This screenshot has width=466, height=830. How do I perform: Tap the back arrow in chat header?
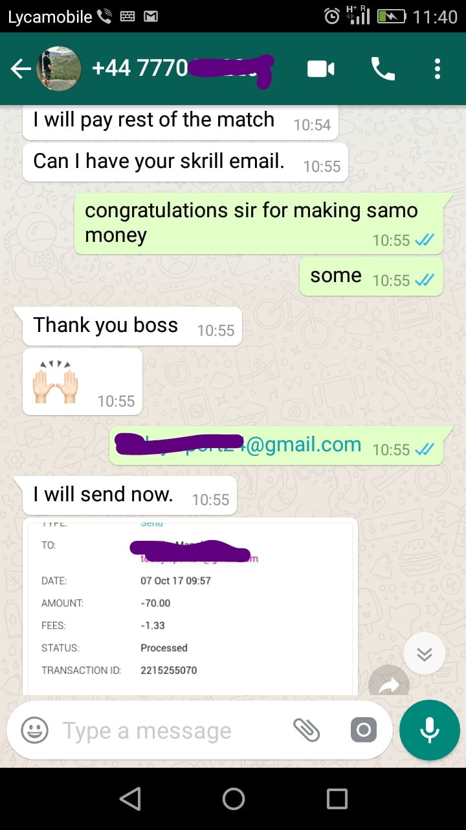pyautogui.click(x=21, y=69)
